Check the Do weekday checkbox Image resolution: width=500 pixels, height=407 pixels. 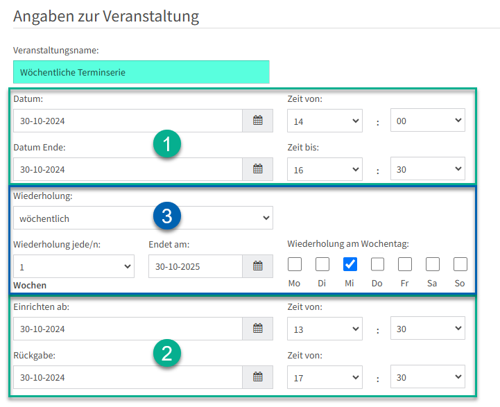coord(377,264)
